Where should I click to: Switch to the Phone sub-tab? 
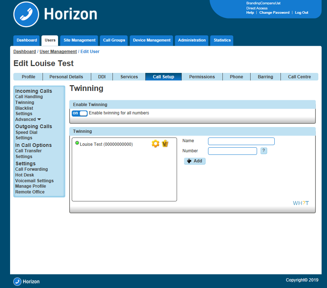point(236,77)
